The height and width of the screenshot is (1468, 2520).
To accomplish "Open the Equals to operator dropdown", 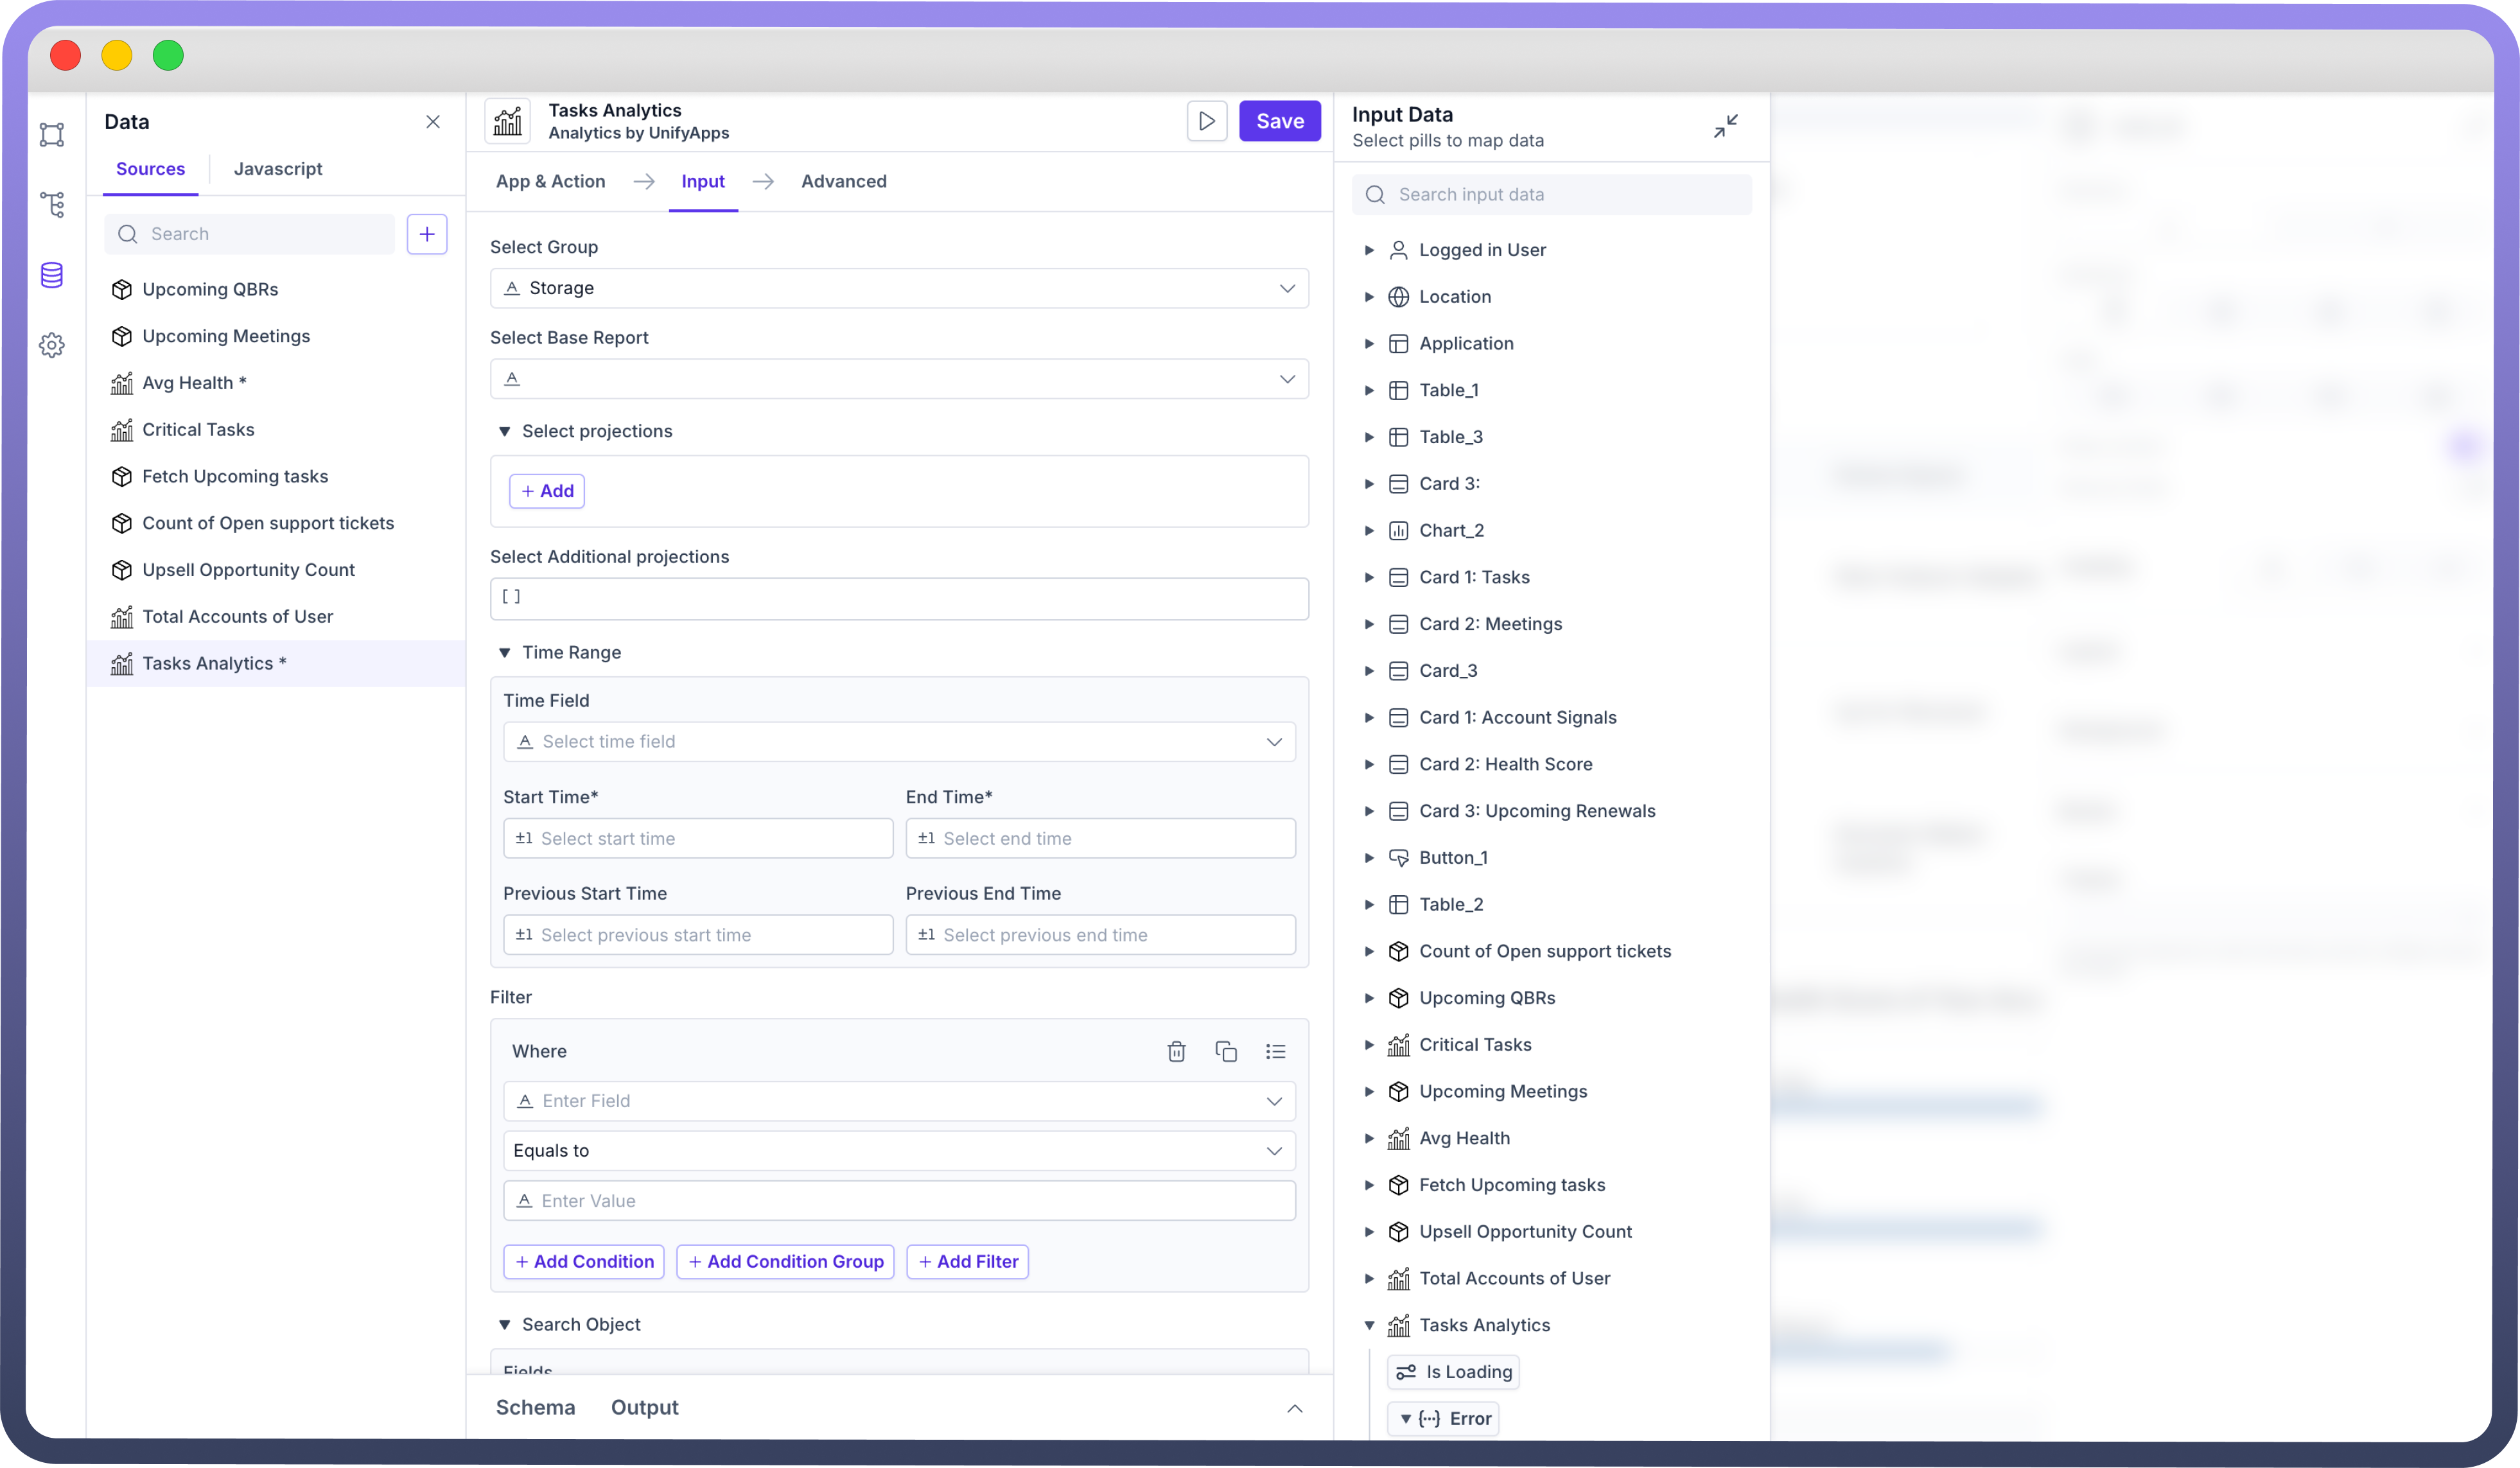I will [x=898, y=1151].
